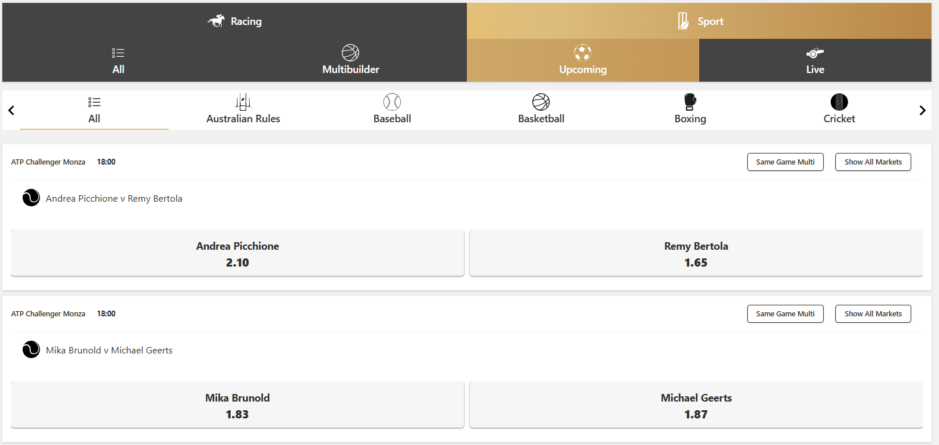Open the Mika Brunold v Michael Geerts match
This screenshot has width=939, height=445.
coord(109,351)
